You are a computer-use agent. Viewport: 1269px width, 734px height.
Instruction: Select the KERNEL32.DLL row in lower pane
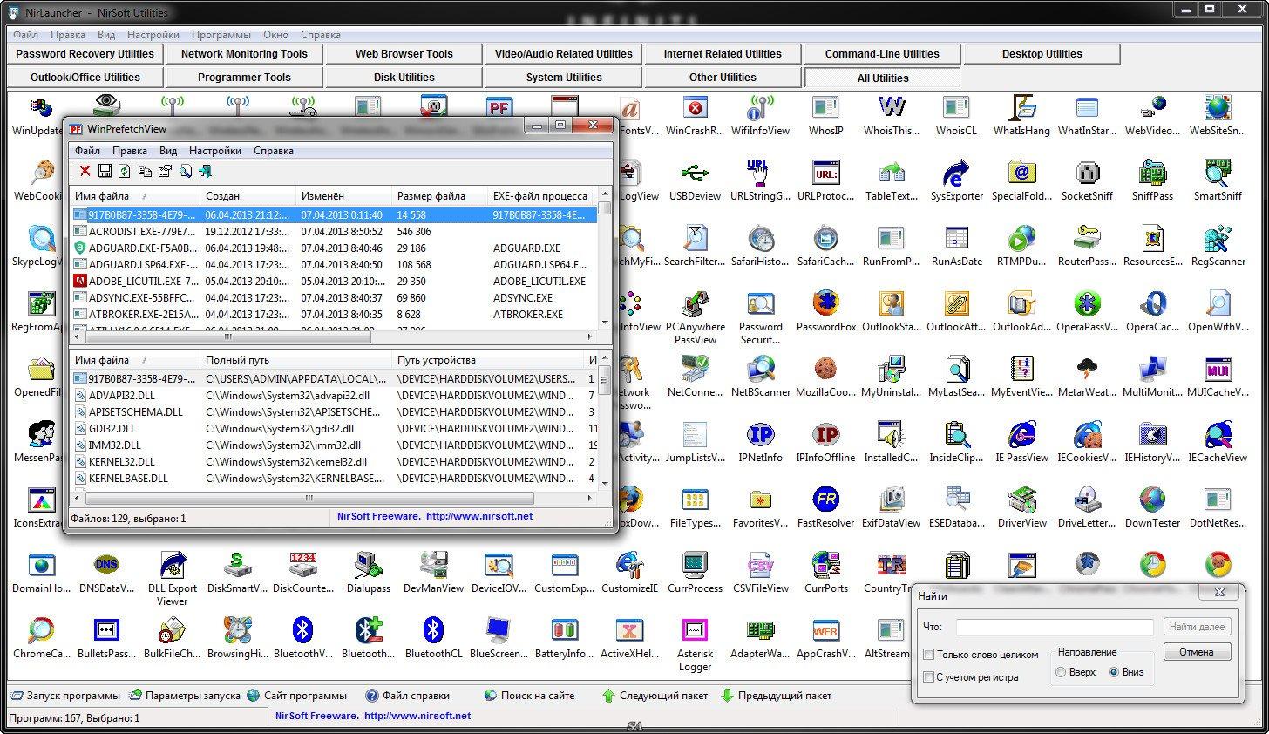(x=333, y=462)
